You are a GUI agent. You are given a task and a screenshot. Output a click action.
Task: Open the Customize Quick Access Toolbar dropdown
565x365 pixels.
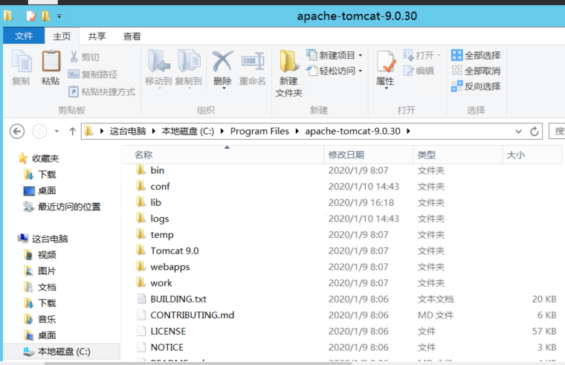(59, 16)
